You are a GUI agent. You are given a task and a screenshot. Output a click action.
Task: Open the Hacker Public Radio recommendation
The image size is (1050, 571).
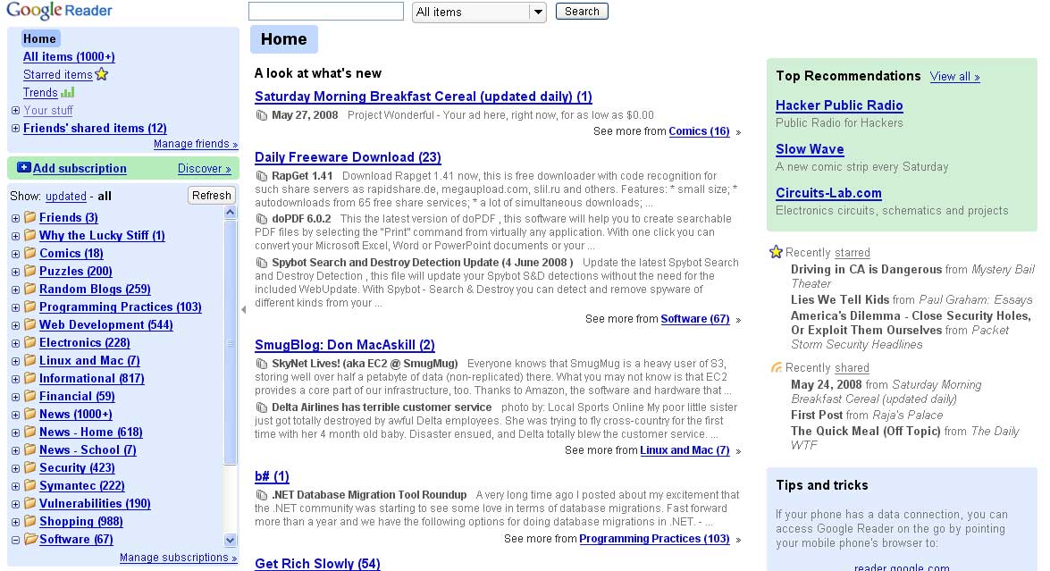click(839, 105)
